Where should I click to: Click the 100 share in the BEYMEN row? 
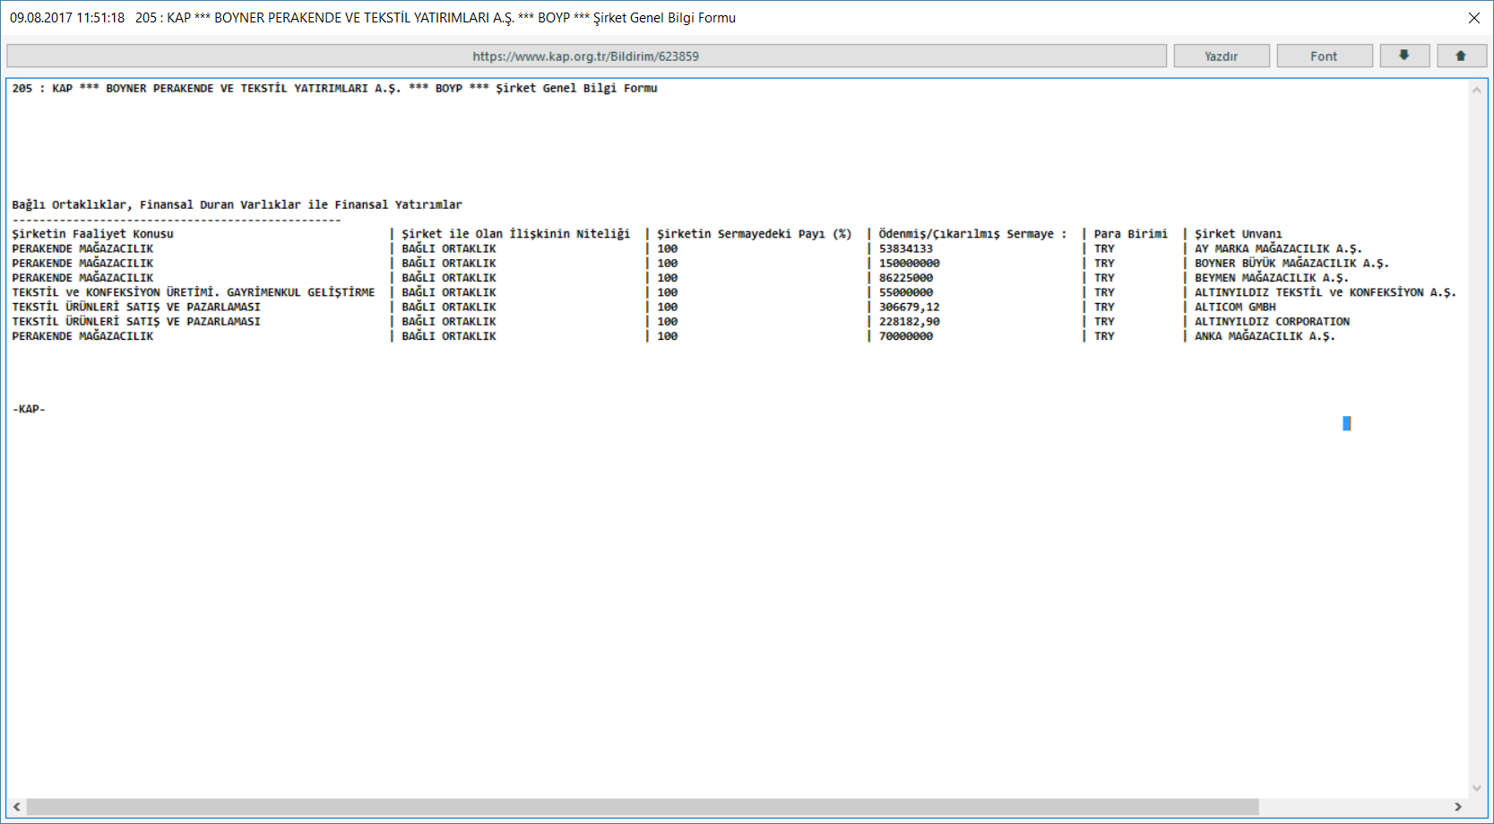[667, 278]
